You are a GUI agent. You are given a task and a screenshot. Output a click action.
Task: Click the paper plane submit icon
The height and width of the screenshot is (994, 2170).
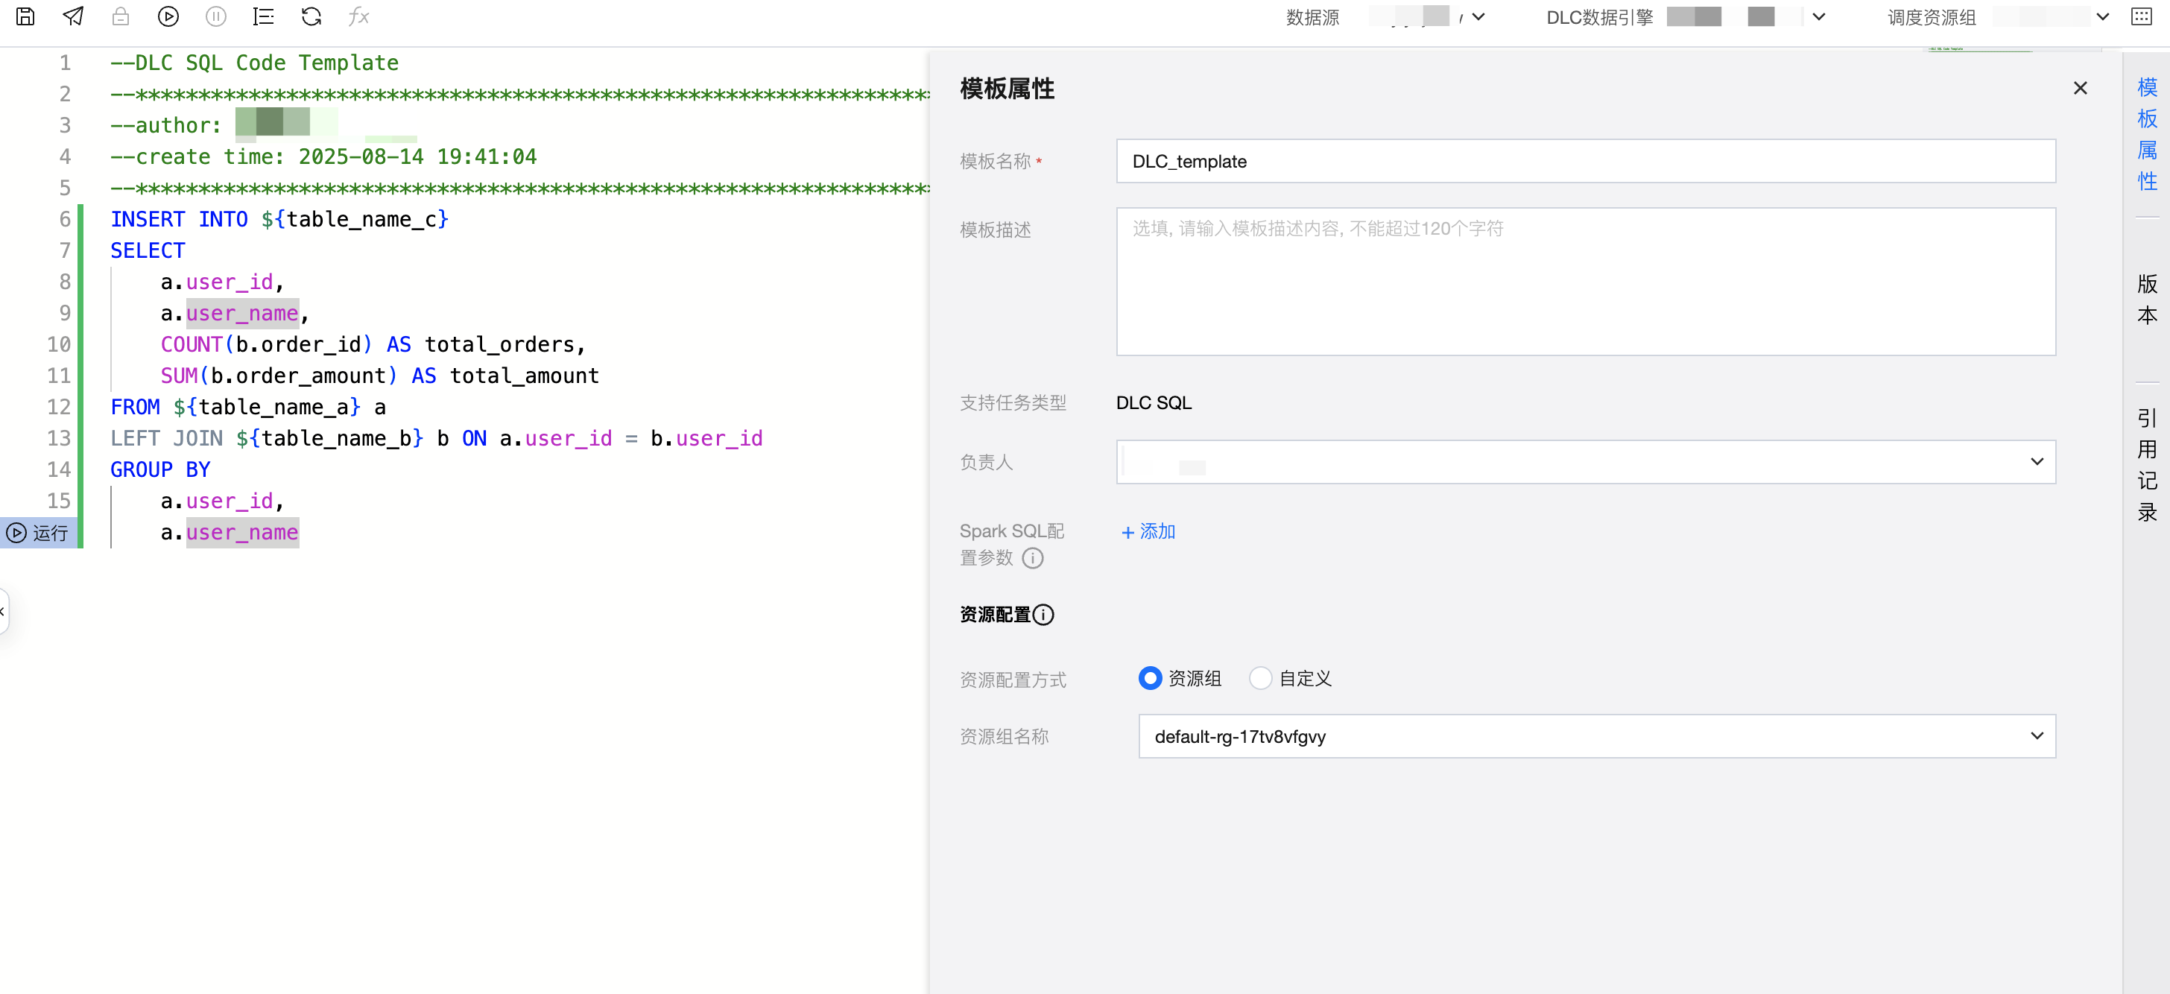click(73, 17)
